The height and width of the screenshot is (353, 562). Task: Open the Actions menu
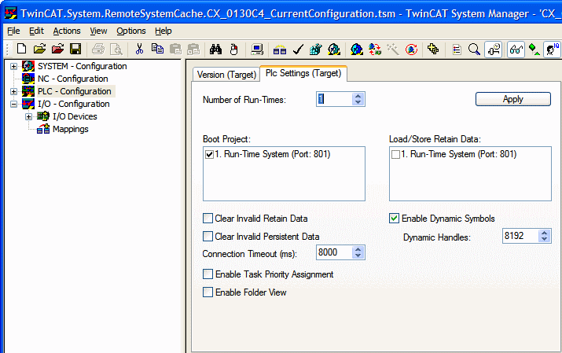click(67, 31)
